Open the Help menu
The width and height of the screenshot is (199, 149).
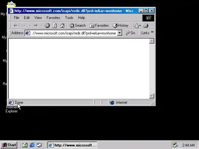coord(81,18)
